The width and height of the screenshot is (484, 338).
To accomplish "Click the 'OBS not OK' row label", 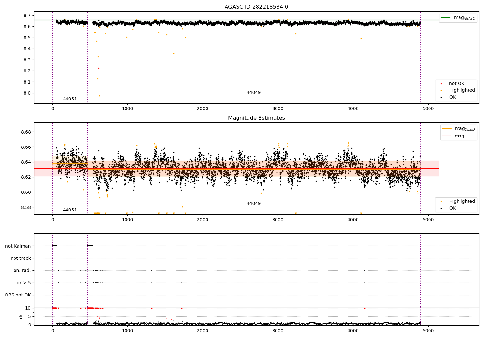I will (18, 295).
